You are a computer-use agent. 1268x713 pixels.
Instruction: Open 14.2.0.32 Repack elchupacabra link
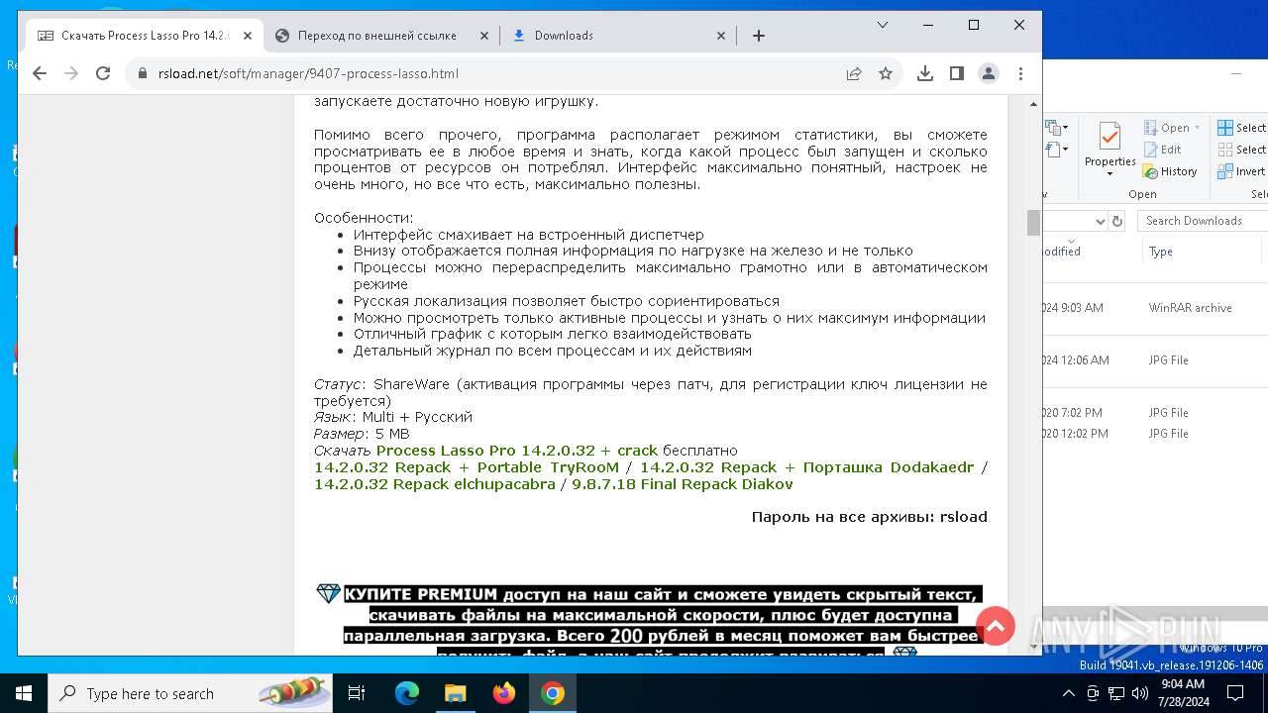[x=435, y=484]
